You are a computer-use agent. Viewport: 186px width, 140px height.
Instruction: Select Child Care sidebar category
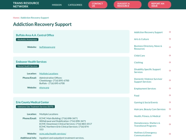139,56
